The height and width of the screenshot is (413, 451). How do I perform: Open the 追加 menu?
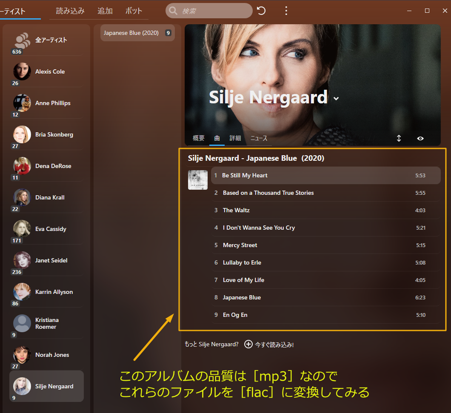pyautogui.click(x=105, y=11)
